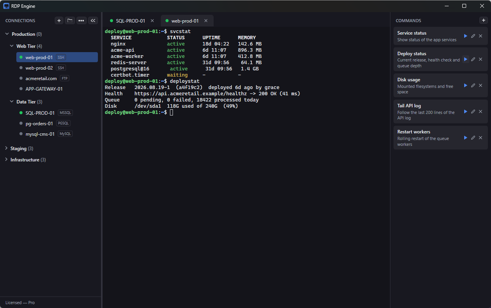Close the SQL-PROD-01 tab
Image resolution: width=491 pixels, height=308 pixels.
point(152,21)
